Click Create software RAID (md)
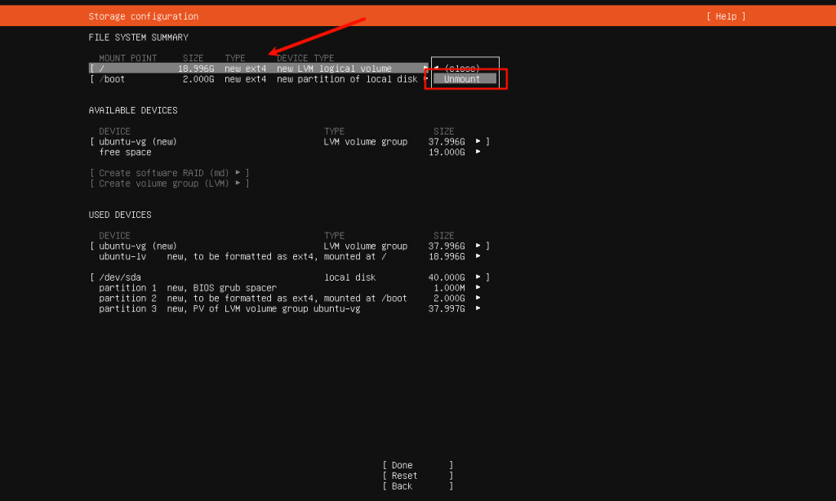The height and width of the screenshot is (501, 836). click(169, 173)
